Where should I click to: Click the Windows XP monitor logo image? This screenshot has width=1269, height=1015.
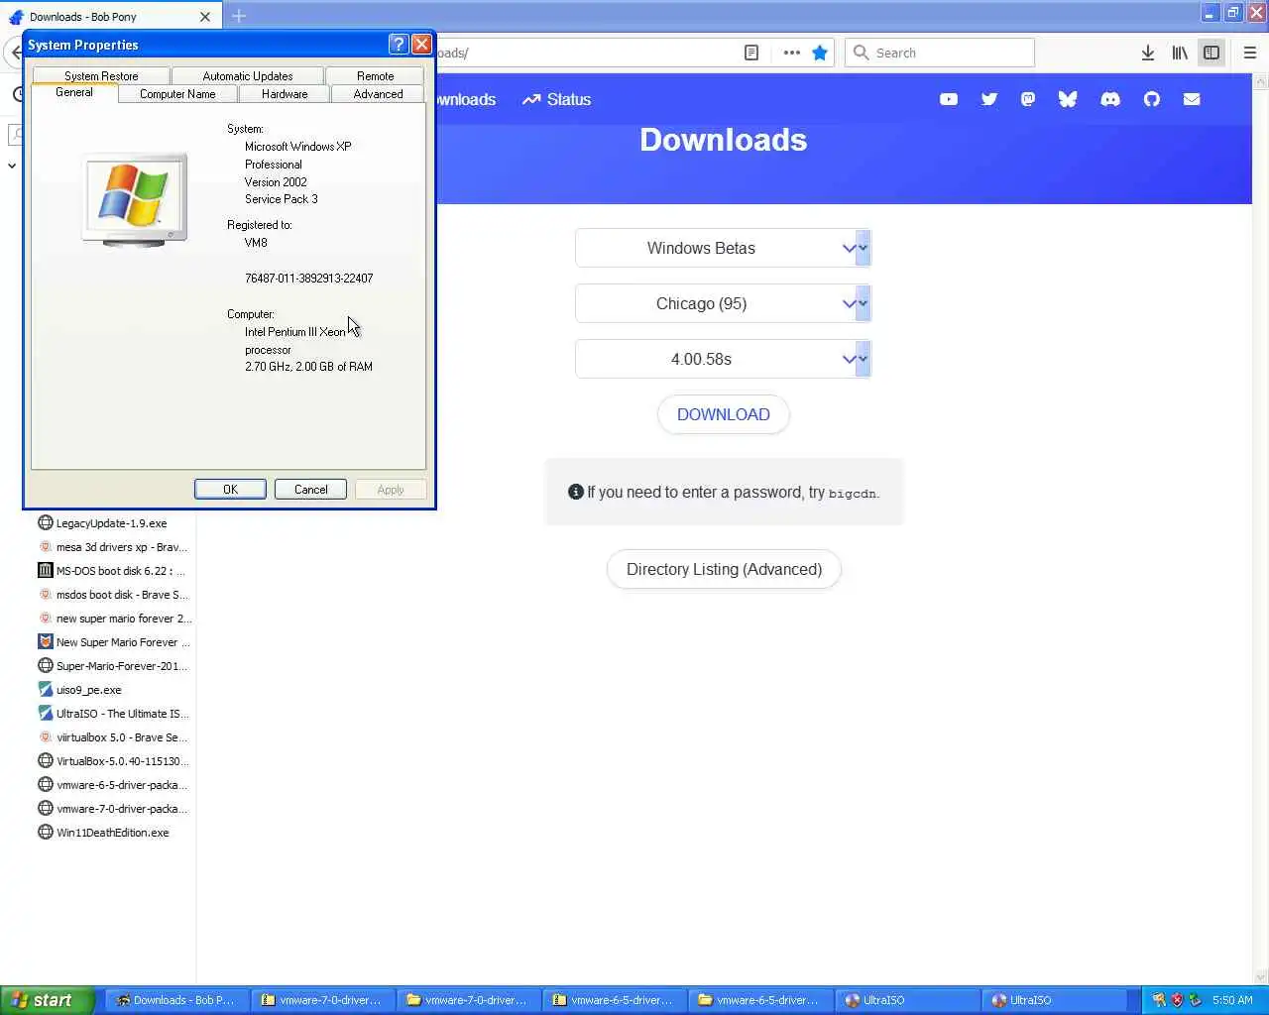tap(135, 199)
